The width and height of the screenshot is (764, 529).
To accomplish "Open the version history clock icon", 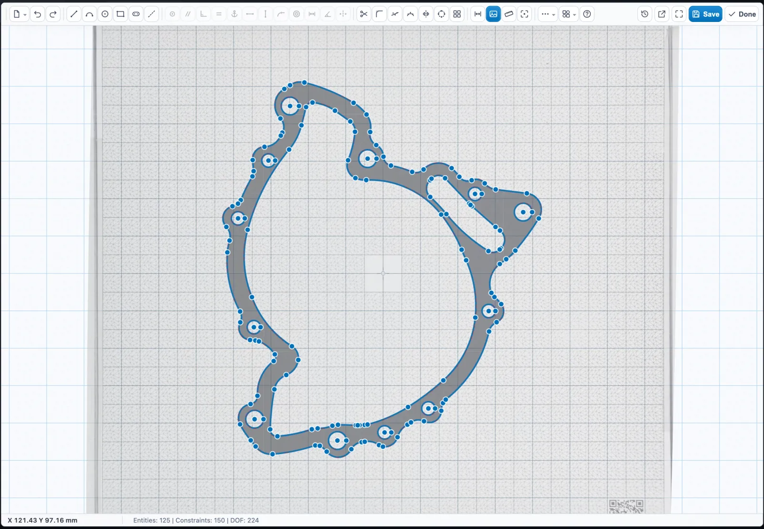I will (645, 14).
